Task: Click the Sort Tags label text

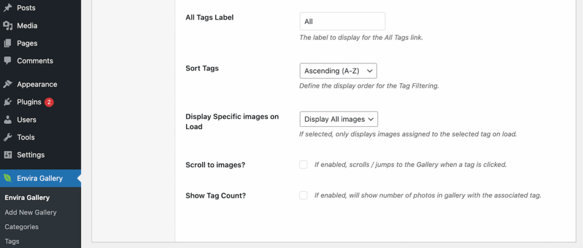Action: (x=202, y=68)
